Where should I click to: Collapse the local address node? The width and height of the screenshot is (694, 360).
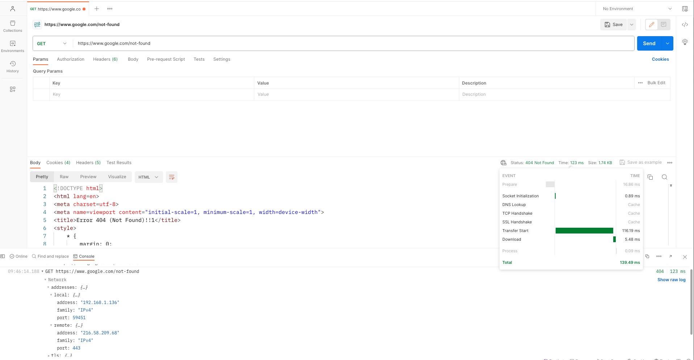coord(51,295)
